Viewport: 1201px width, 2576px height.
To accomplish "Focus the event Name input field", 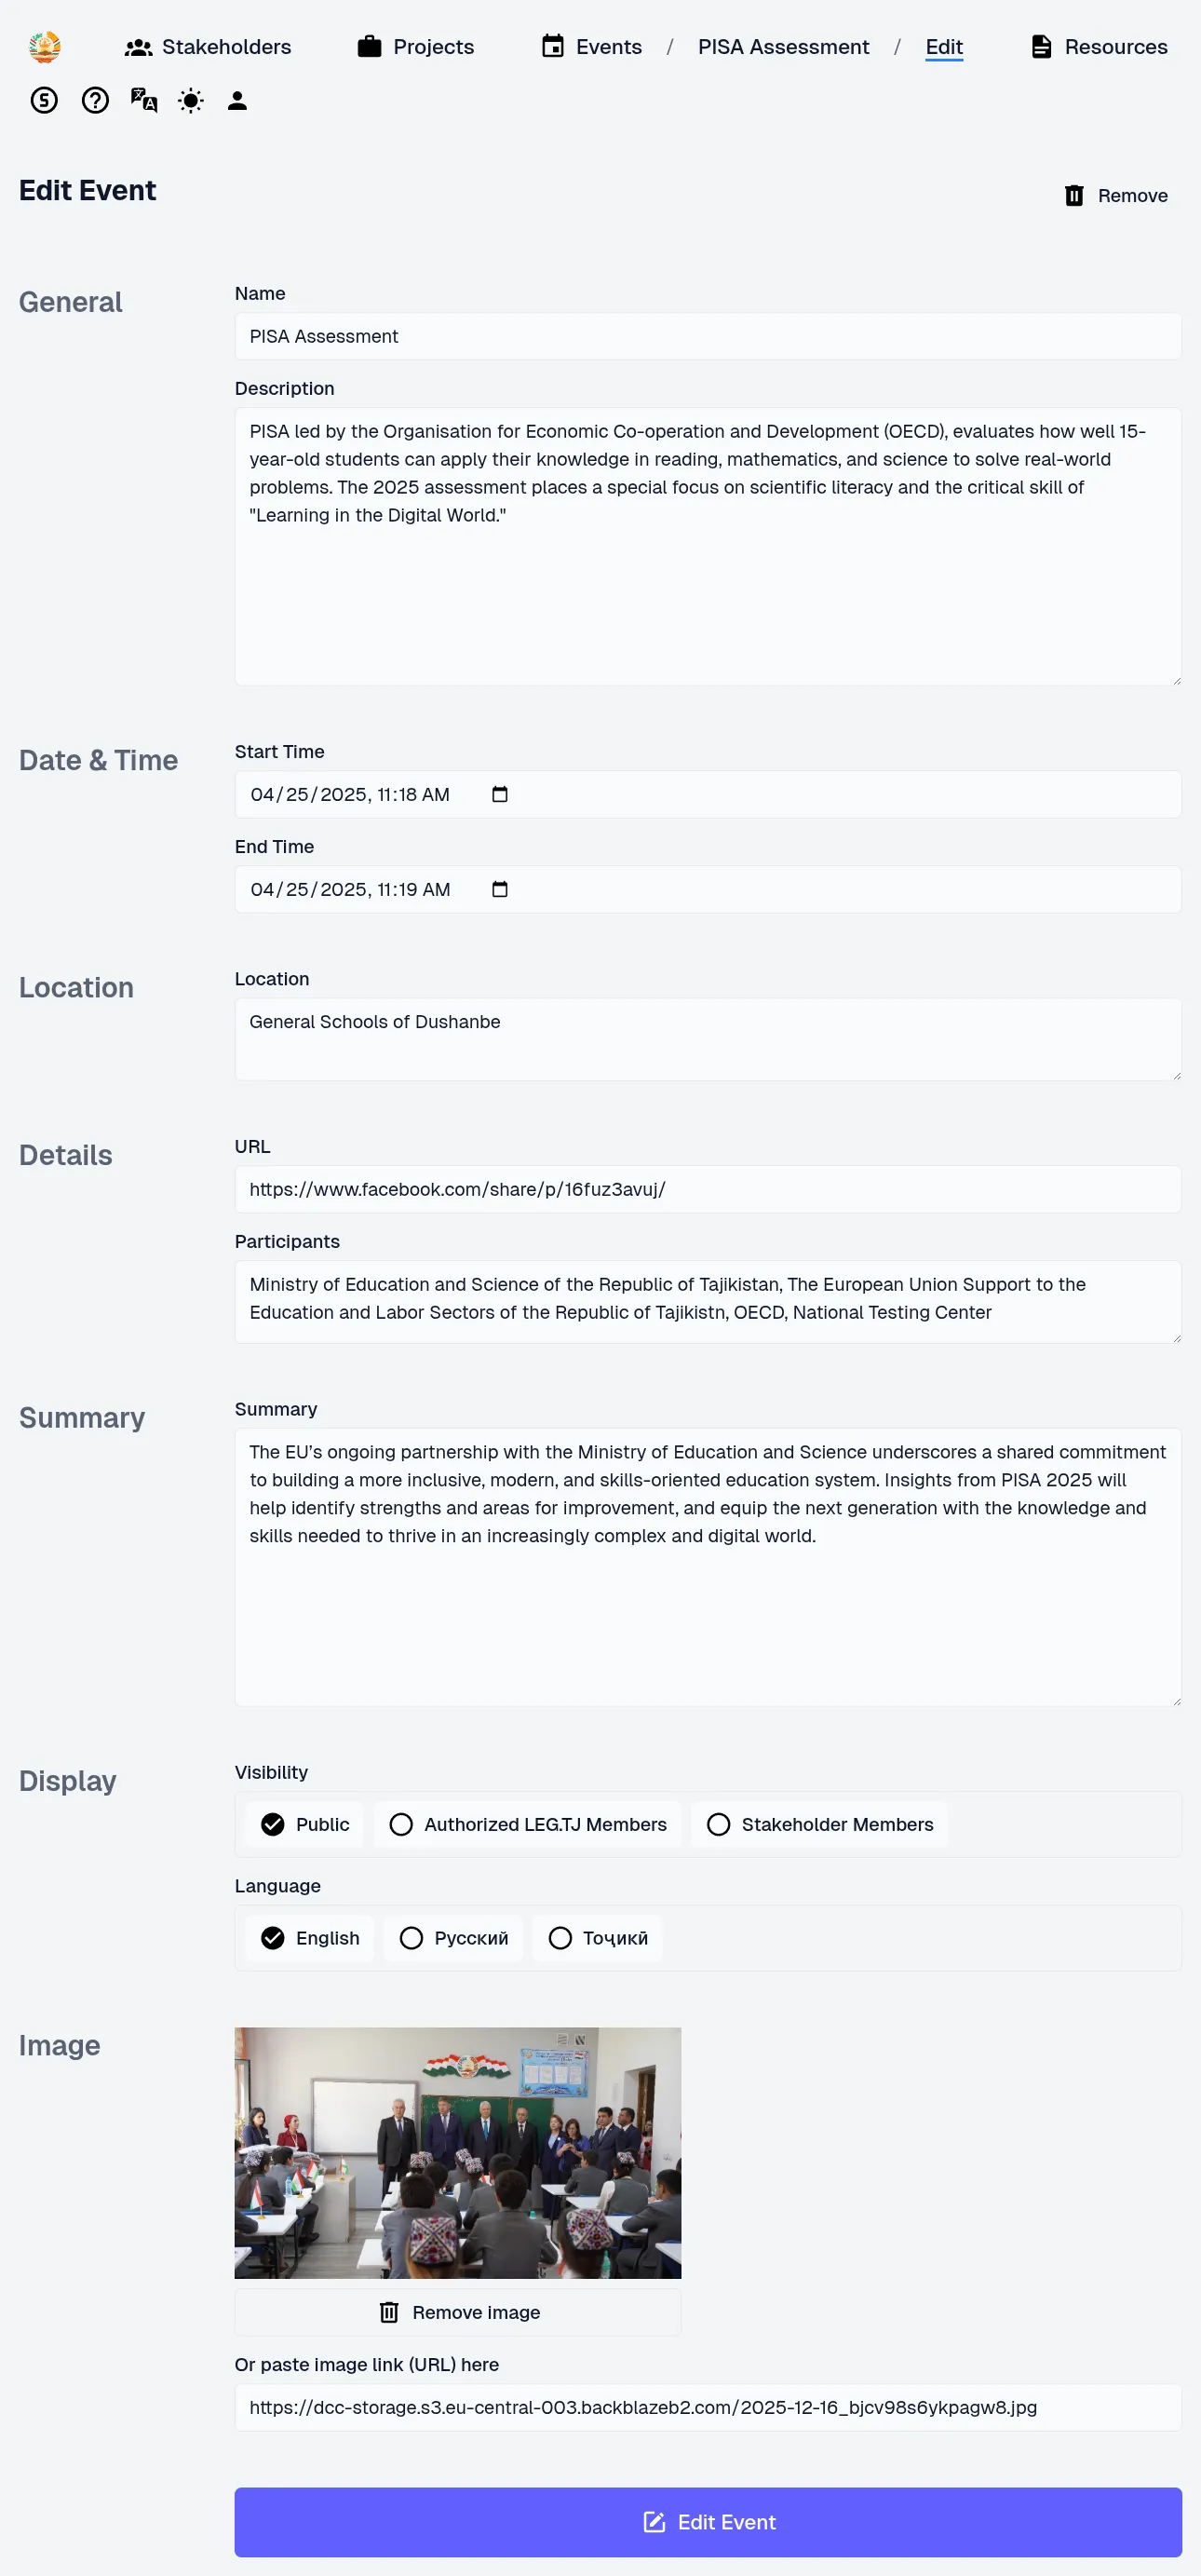I will (x=708, y=336).
